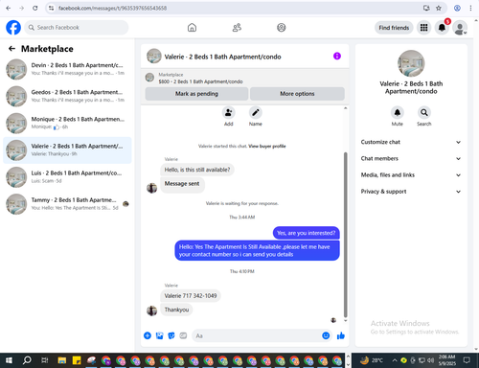Click Valerie's avatar next to Thankyou
The width and height of the screenshot is (479, 368).
(151, 310)
